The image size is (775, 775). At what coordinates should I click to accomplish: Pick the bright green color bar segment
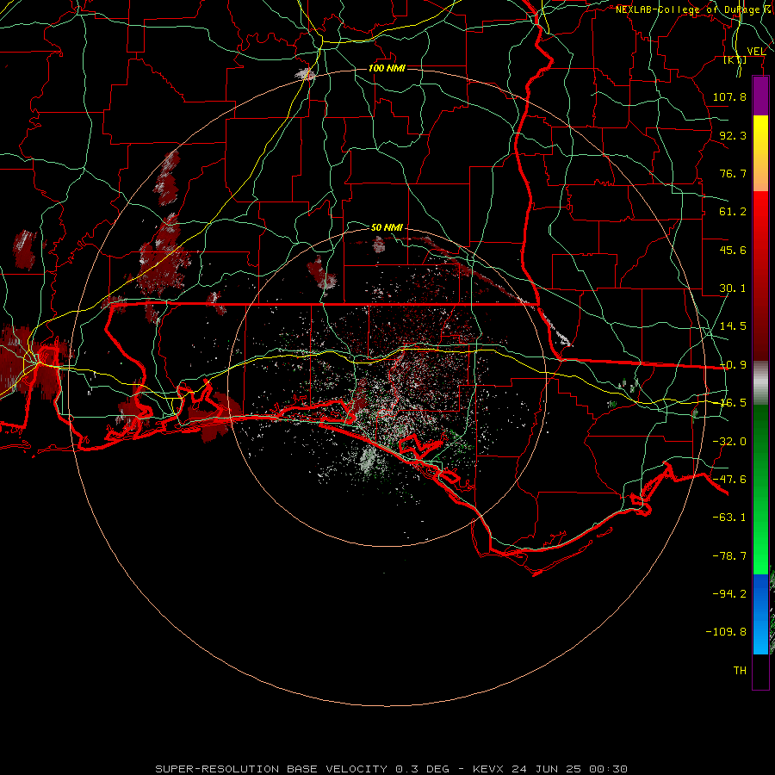(x=760, y=489)
